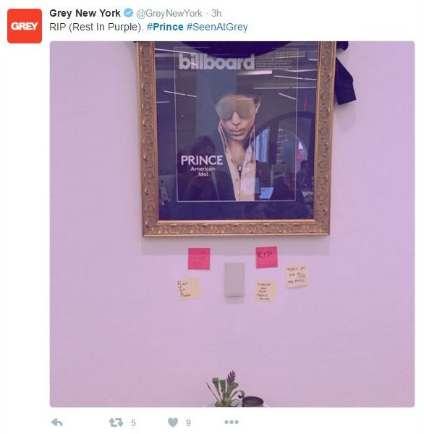
Task: Open the more options ellipsis menu
Action: 232,422
